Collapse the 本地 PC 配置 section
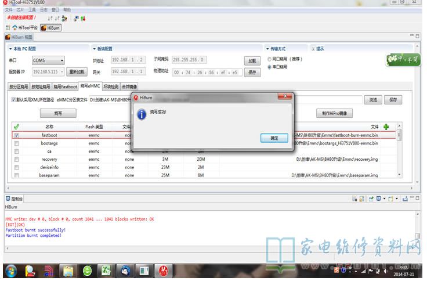Image resolution: width=427 pixels, height=281 pixels. tap(10, 49)
